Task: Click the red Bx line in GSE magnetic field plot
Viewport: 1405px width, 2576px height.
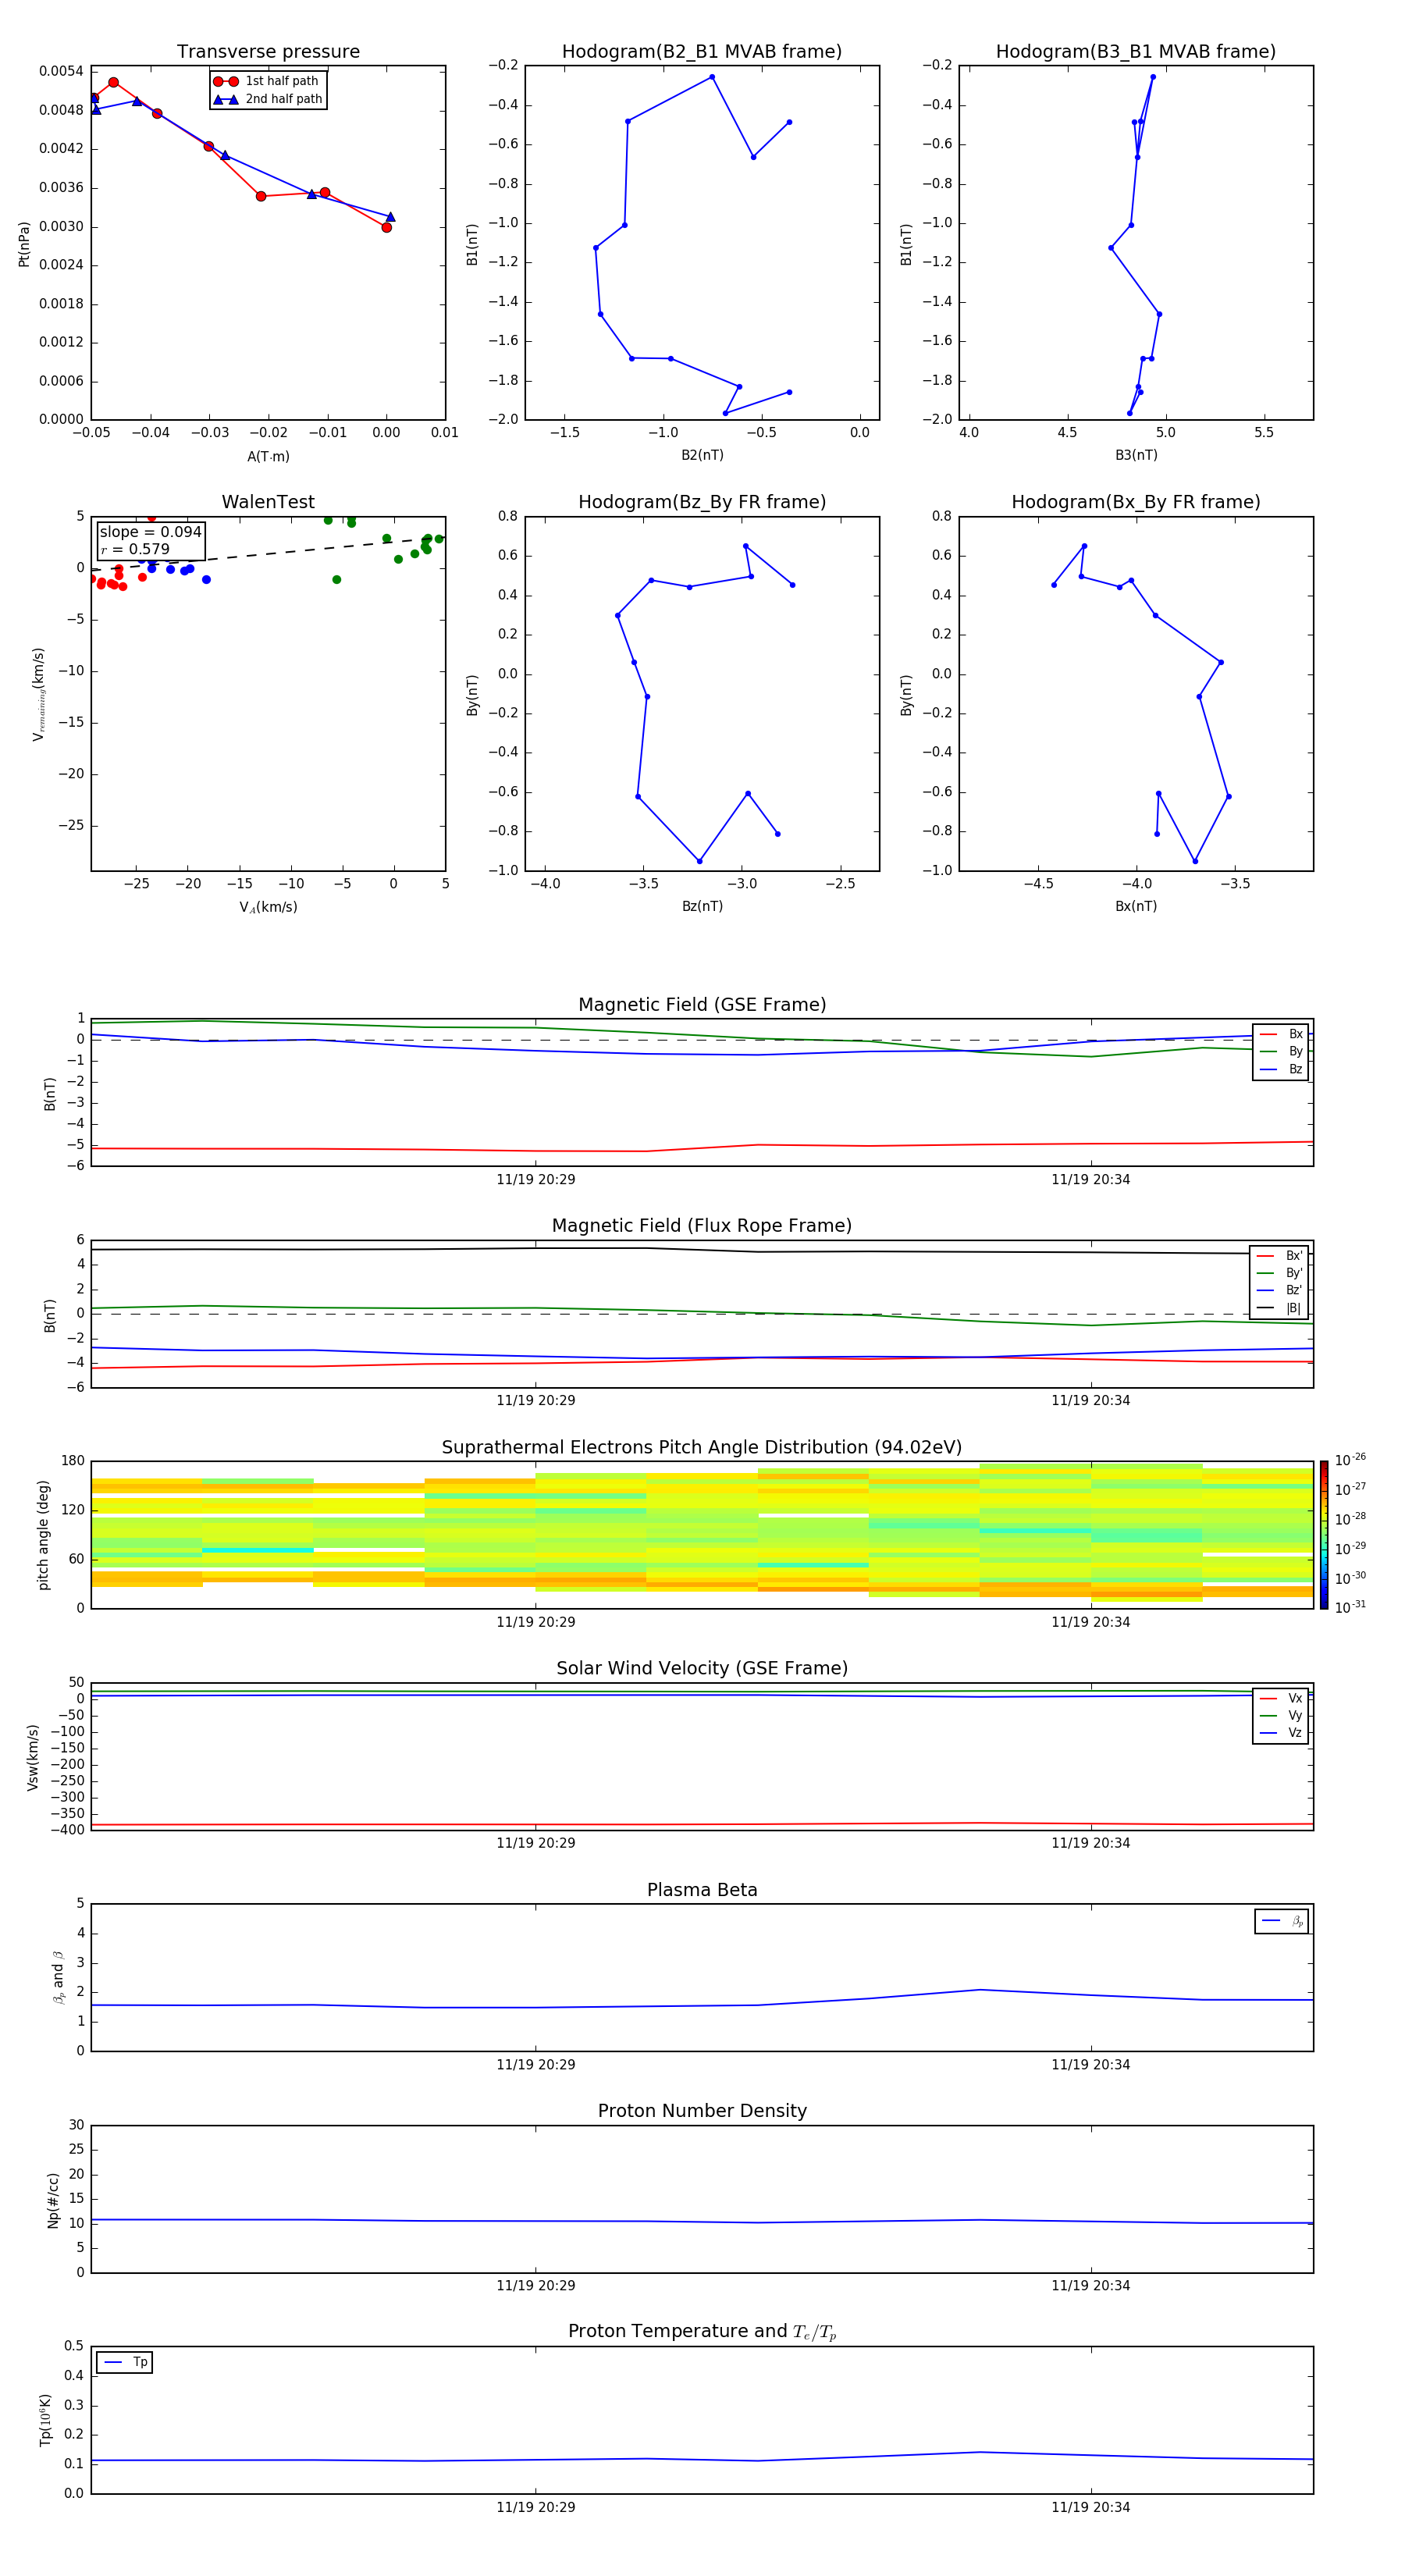Action: pos(702,1148)
